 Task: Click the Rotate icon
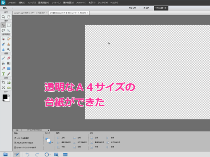point(47,154)
